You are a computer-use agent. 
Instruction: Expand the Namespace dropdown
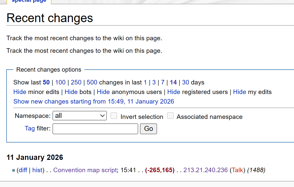point(80,116)
